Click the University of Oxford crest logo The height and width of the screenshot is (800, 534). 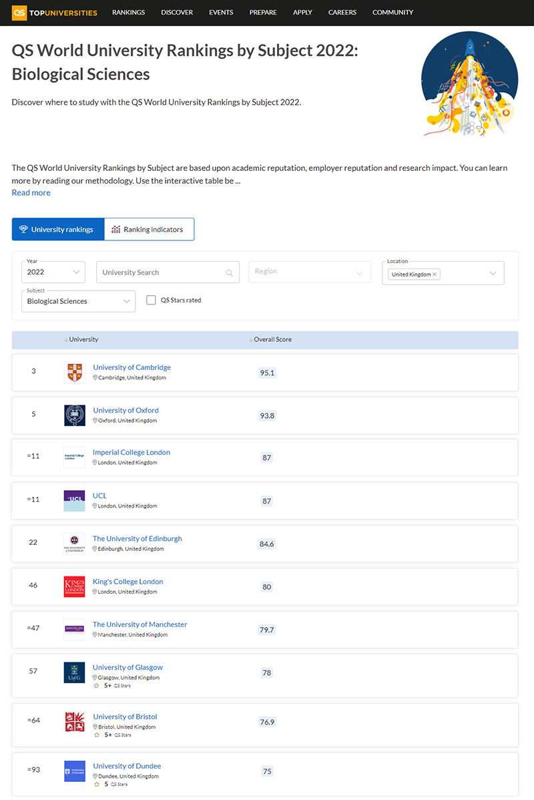click(75, 415)
